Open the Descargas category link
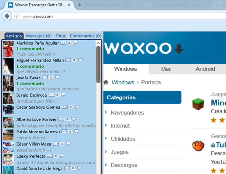Viewport: 226px width, 174px height. (124, 165)
